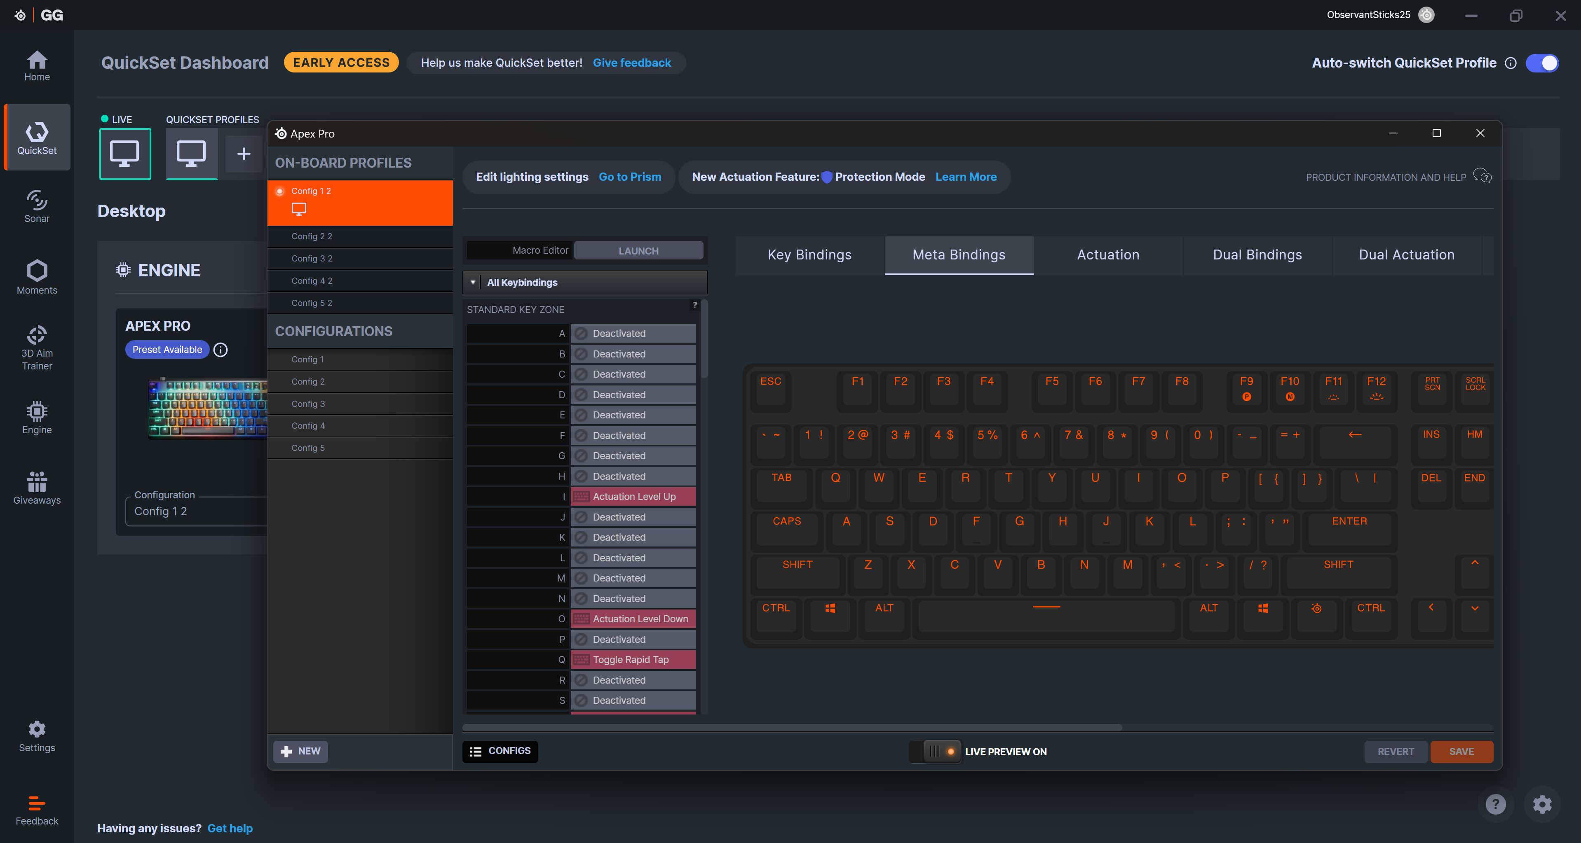The height and width of the screenshot is (843, 1581).
Task: Click the Learn More link
Action: [x=965, y=177]
